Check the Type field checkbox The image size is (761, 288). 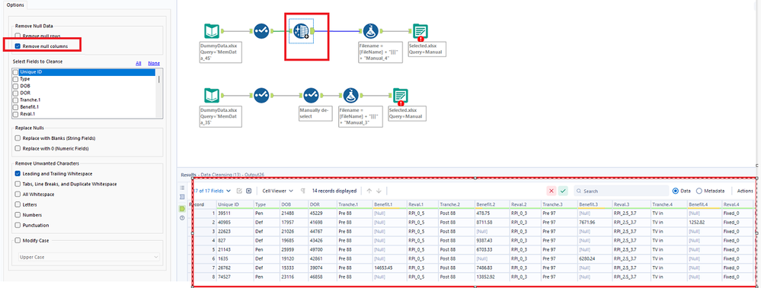16,79
